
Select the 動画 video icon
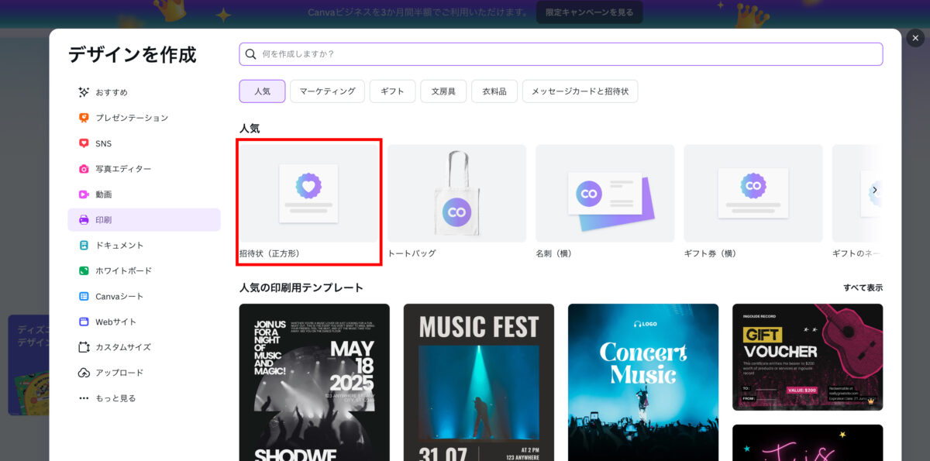[x=84, y=194]
